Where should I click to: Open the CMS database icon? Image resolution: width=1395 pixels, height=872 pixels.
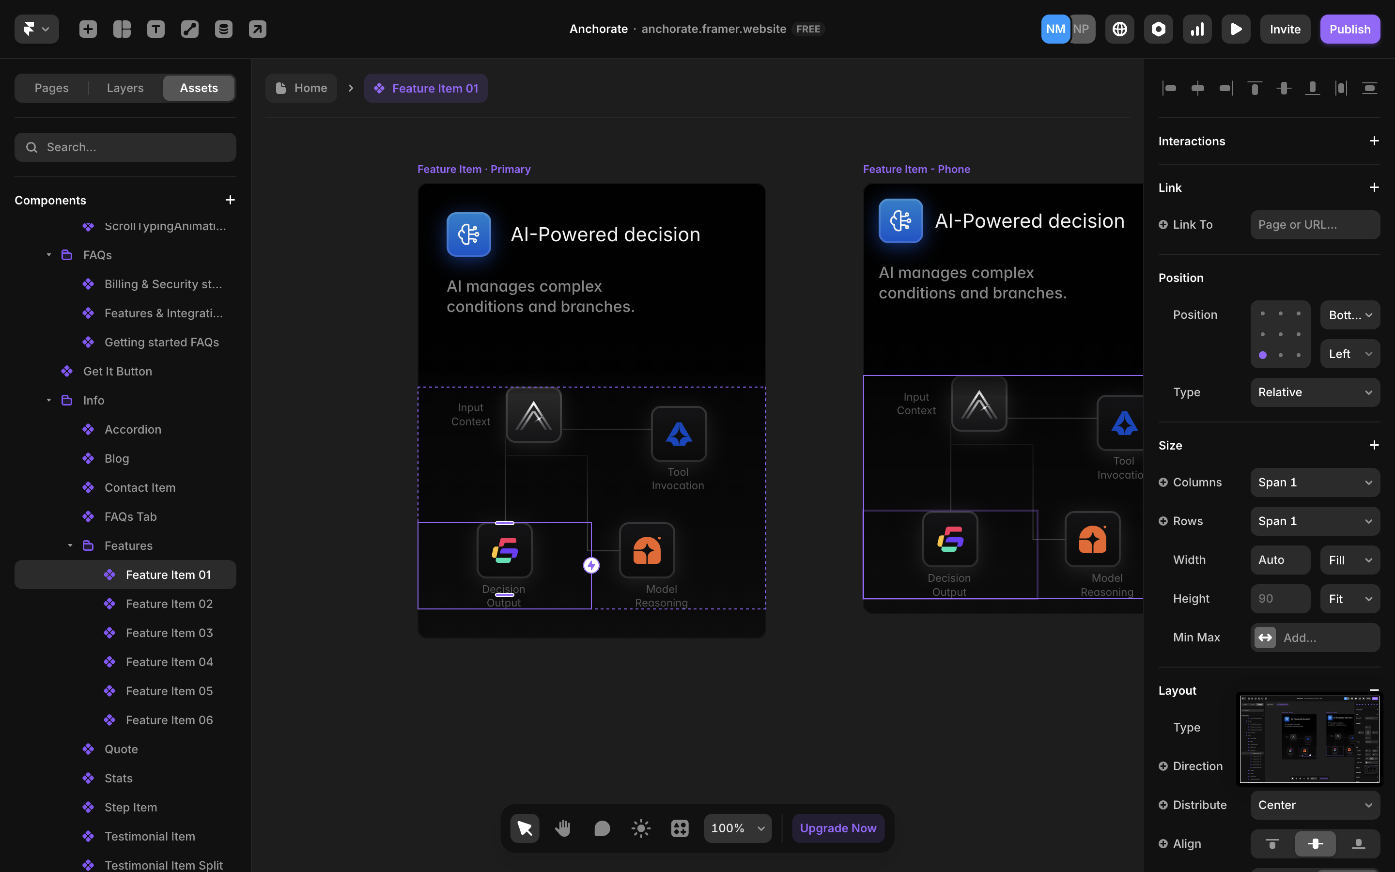click(224, 29)
